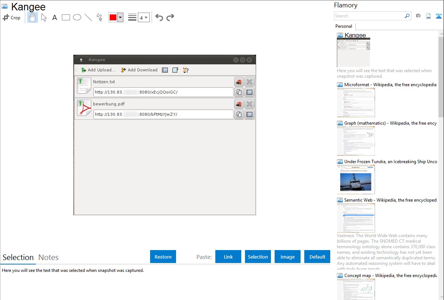Open the Semantic Web snapshot thumbnail
Viewport: 444px width, 300px height.
click(356, 218)
